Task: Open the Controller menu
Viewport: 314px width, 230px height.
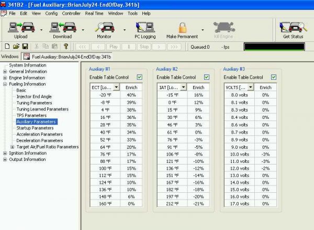Action: [x=71, y=13]
